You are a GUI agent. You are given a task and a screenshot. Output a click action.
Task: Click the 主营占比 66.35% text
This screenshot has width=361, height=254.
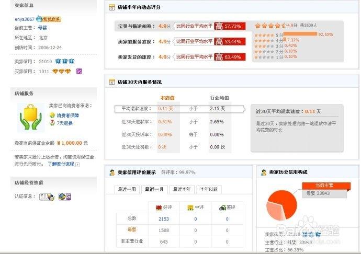point(284,250)
